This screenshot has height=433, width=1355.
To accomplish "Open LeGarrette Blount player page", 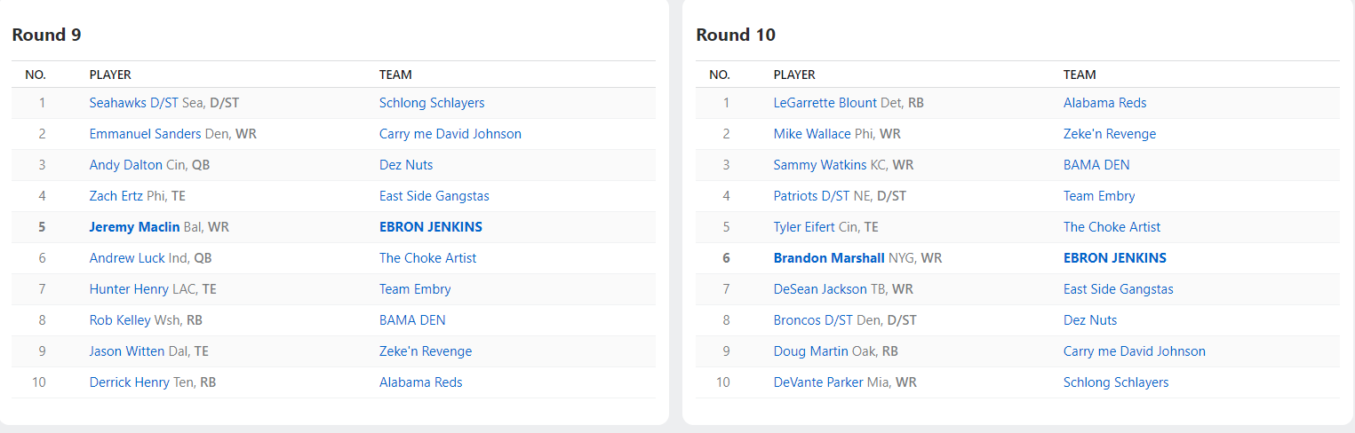I will point(825,103).
